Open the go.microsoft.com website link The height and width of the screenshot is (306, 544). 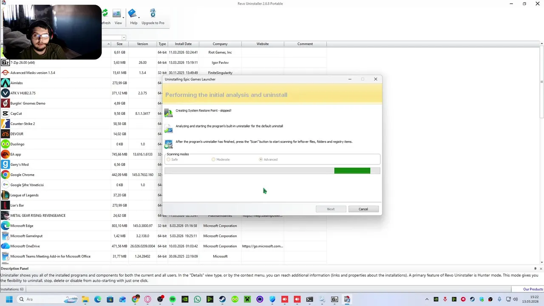click(262, 246)
